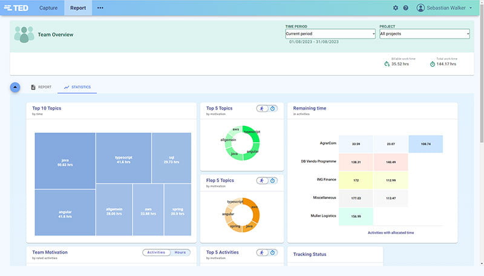
Task: Click the Team Overview people icon
Action: (24, 34)
